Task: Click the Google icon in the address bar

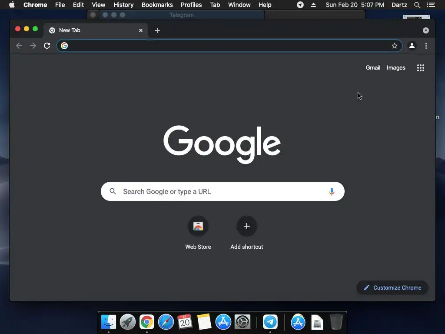Action: [x=64, y=46]
